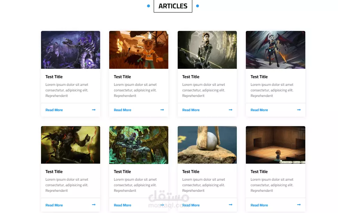Screen dimensions: 338x213
Task: Click Lorem ipsum text on purple knight card
Action: click(67, 90)
